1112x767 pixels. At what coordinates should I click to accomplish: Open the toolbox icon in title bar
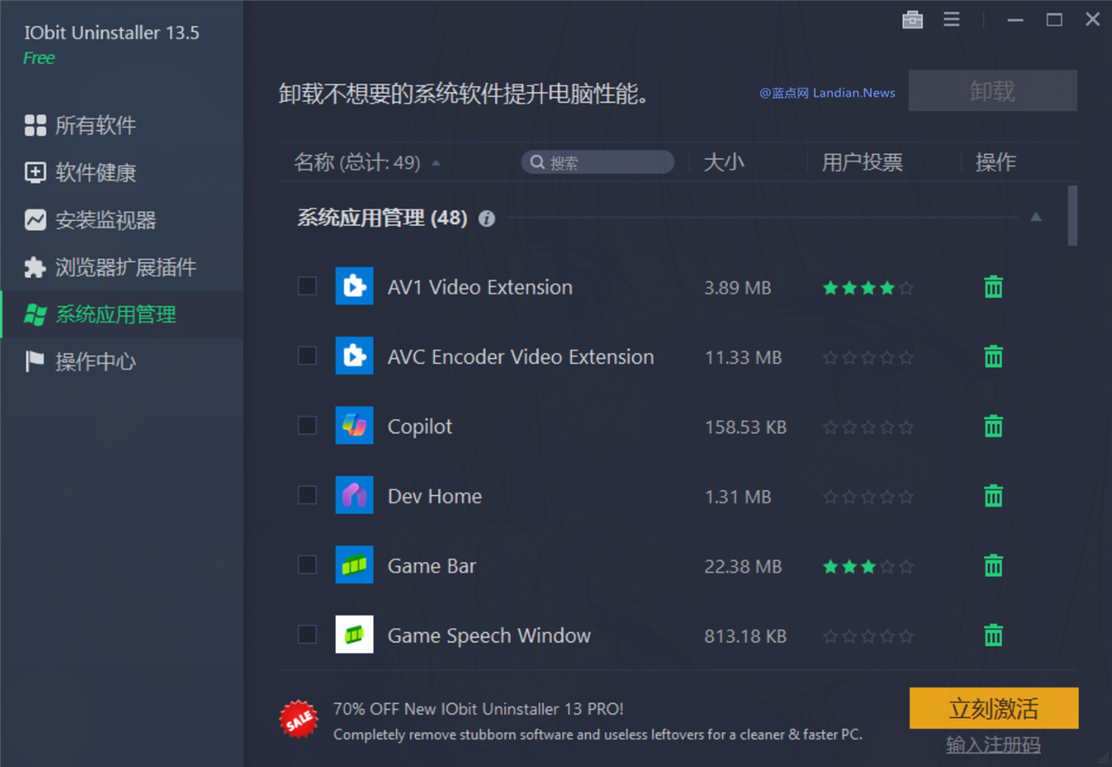(912, 19)
